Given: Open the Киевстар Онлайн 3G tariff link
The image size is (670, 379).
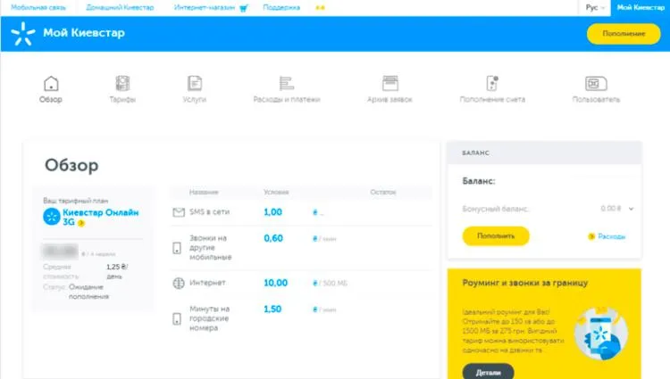Looking at the screenshot, I should tap(100, 217).
